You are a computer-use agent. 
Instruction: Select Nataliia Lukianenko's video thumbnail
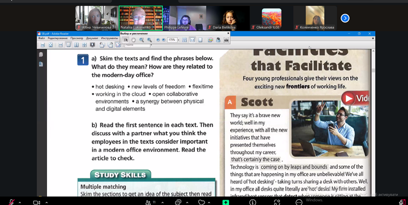click(141, 18)
